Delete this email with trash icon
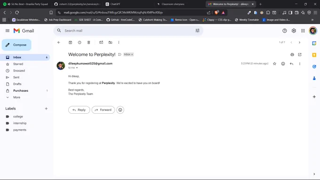Image resolution: width=320 pixels, height=180 pixels. (x=88, y=42)
